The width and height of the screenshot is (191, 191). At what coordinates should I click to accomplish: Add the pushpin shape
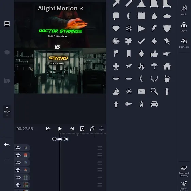click(167, 41)
